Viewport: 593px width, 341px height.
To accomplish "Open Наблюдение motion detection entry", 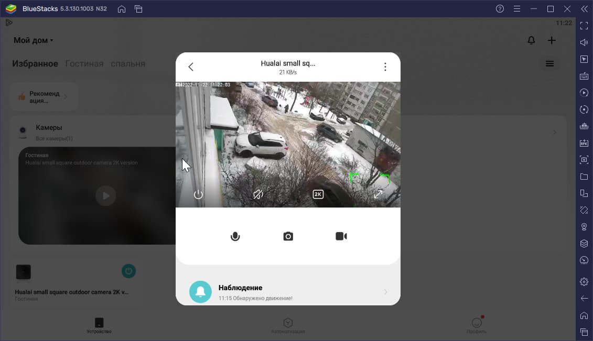I will pos(288,292).
